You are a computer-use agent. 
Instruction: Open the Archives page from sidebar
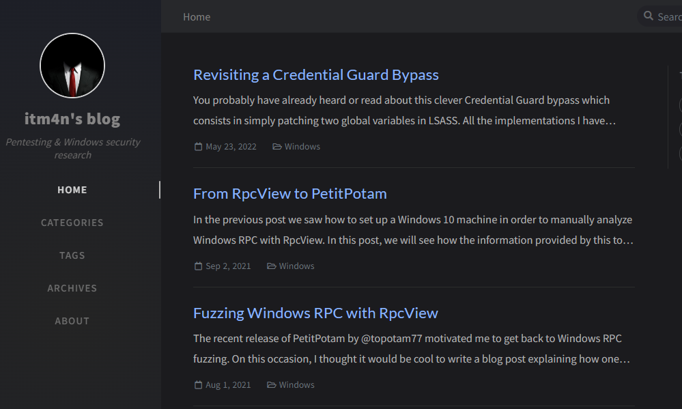pyautogui.click(x=72, y=288)
